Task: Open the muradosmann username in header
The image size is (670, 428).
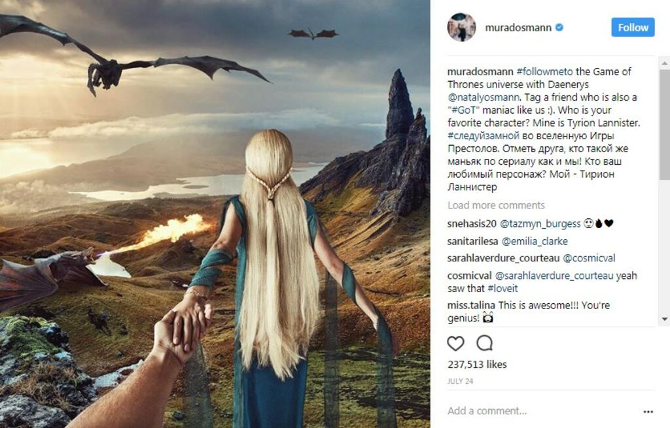Action: tap(518, 27)
